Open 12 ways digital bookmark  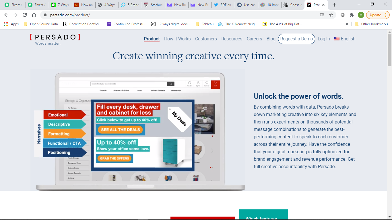click(171, 24)
